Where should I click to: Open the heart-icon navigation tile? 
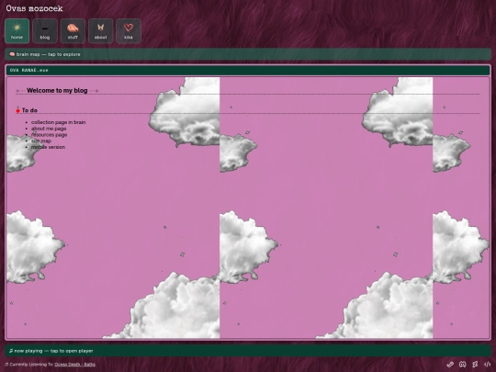point(129,30)
